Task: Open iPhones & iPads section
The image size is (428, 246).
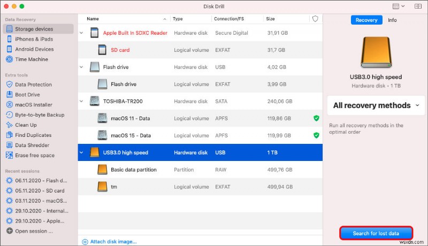Action: coord(34,39)
